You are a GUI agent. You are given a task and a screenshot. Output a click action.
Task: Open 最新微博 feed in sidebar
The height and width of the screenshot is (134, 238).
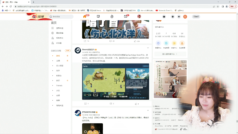pyautogui.click(x=60, y=33)
